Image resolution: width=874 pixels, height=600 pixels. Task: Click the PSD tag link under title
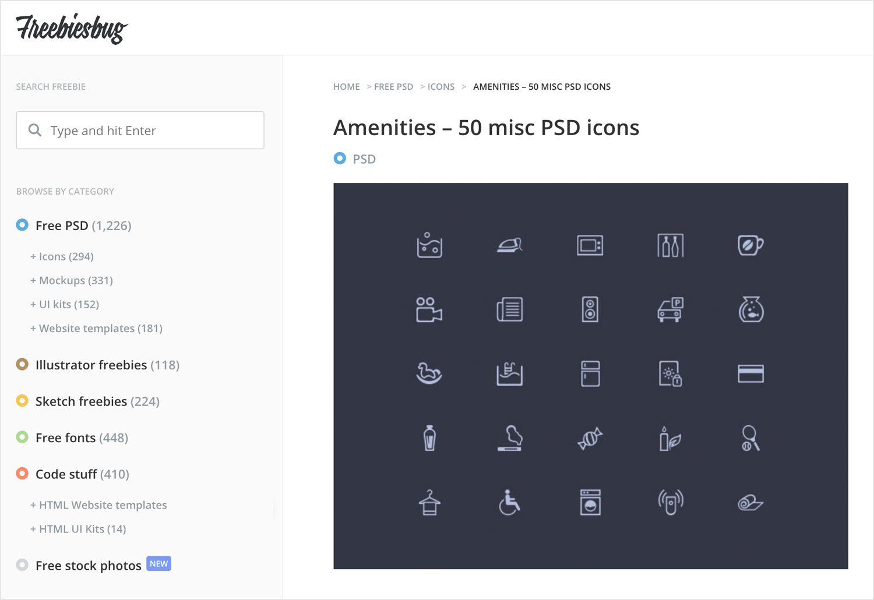364,159
